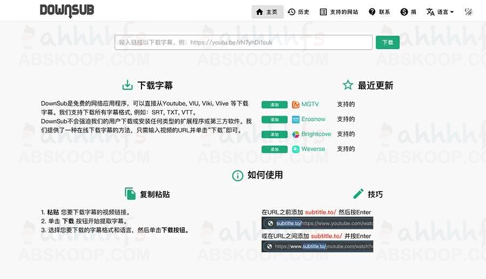Image resolution: width=486 pixels, height=279 pixels.
Task: Click the Erosnow site icon
Action: click(296, 119)
